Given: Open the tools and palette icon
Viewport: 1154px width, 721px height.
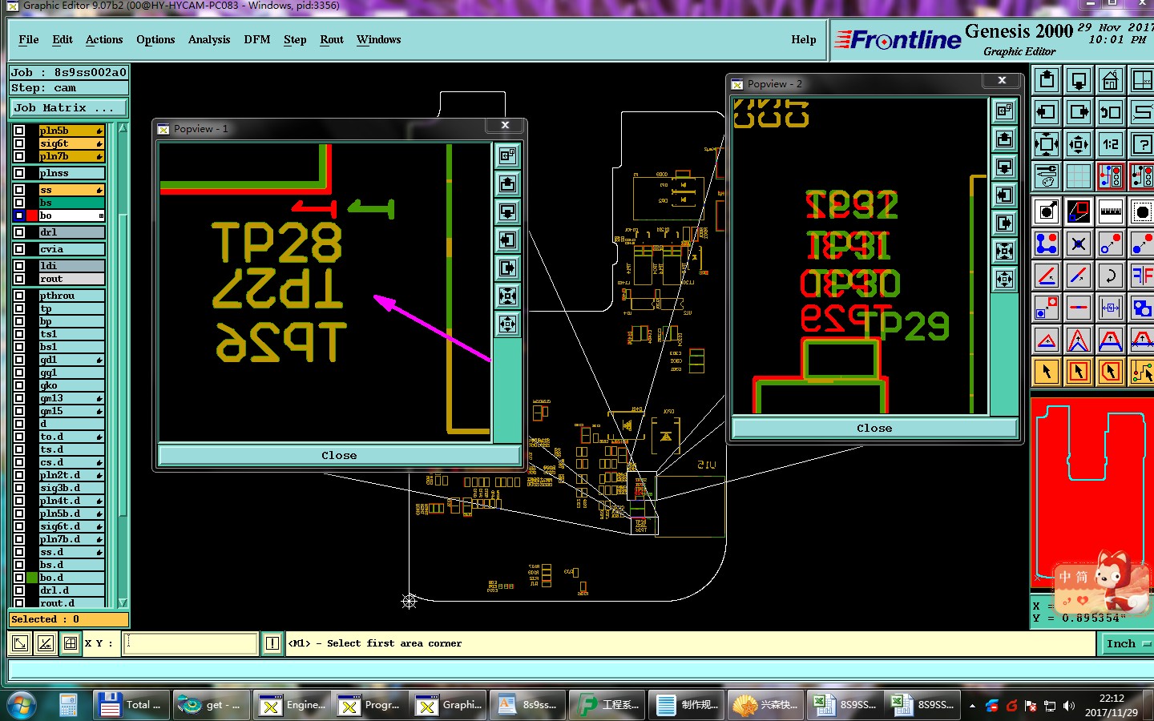Looking at the screenshot, I should (1047, 175).
